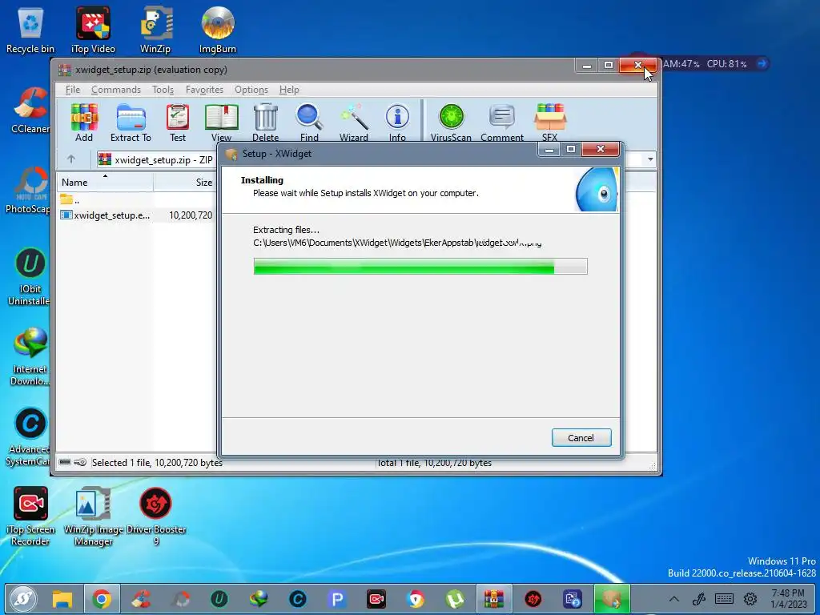Cancel the XWidget installation
Screen dimensions: 820x615
pos(581,438)
